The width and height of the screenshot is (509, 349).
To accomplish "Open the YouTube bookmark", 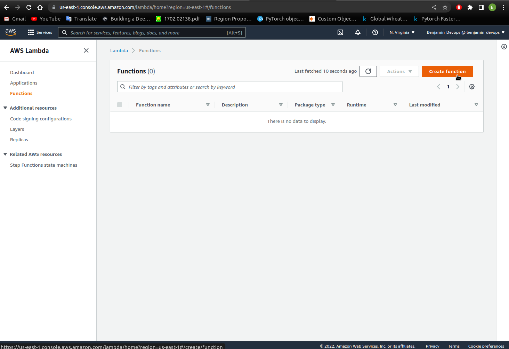I will (46, 19).
